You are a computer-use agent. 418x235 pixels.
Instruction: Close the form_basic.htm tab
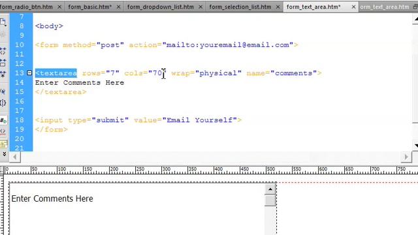[x=119, y=7]
